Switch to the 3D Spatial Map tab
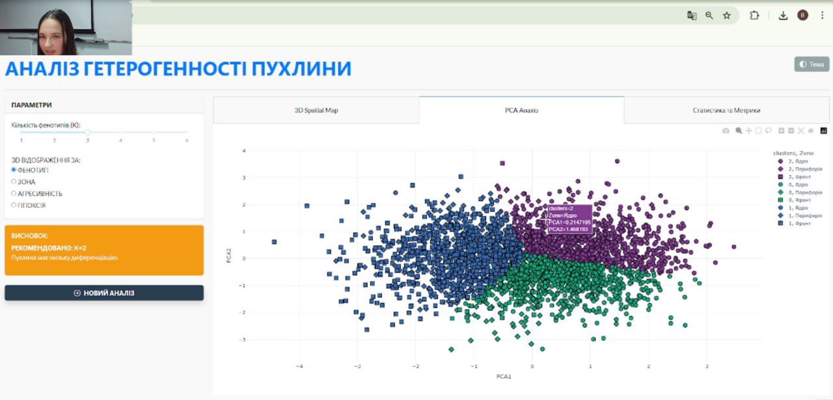The image size is (833, 400). [x=316, y=111]
